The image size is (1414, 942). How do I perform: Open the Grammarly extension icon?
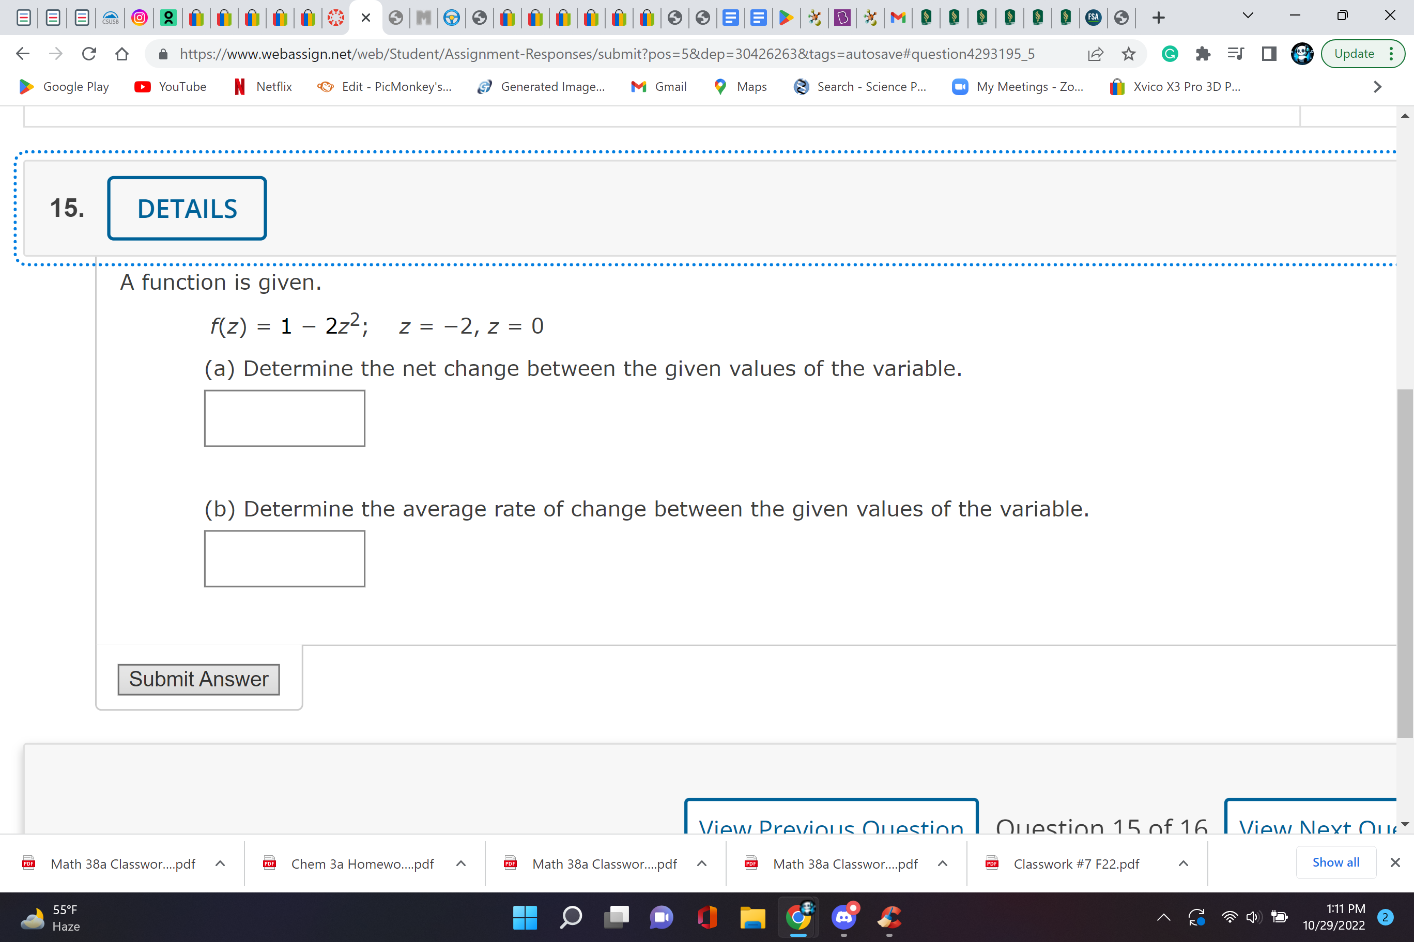[x=1169, y=54]
